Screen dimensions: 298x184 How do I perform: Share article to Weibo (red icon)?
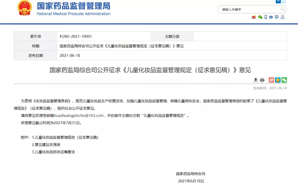tap(271, 80)
